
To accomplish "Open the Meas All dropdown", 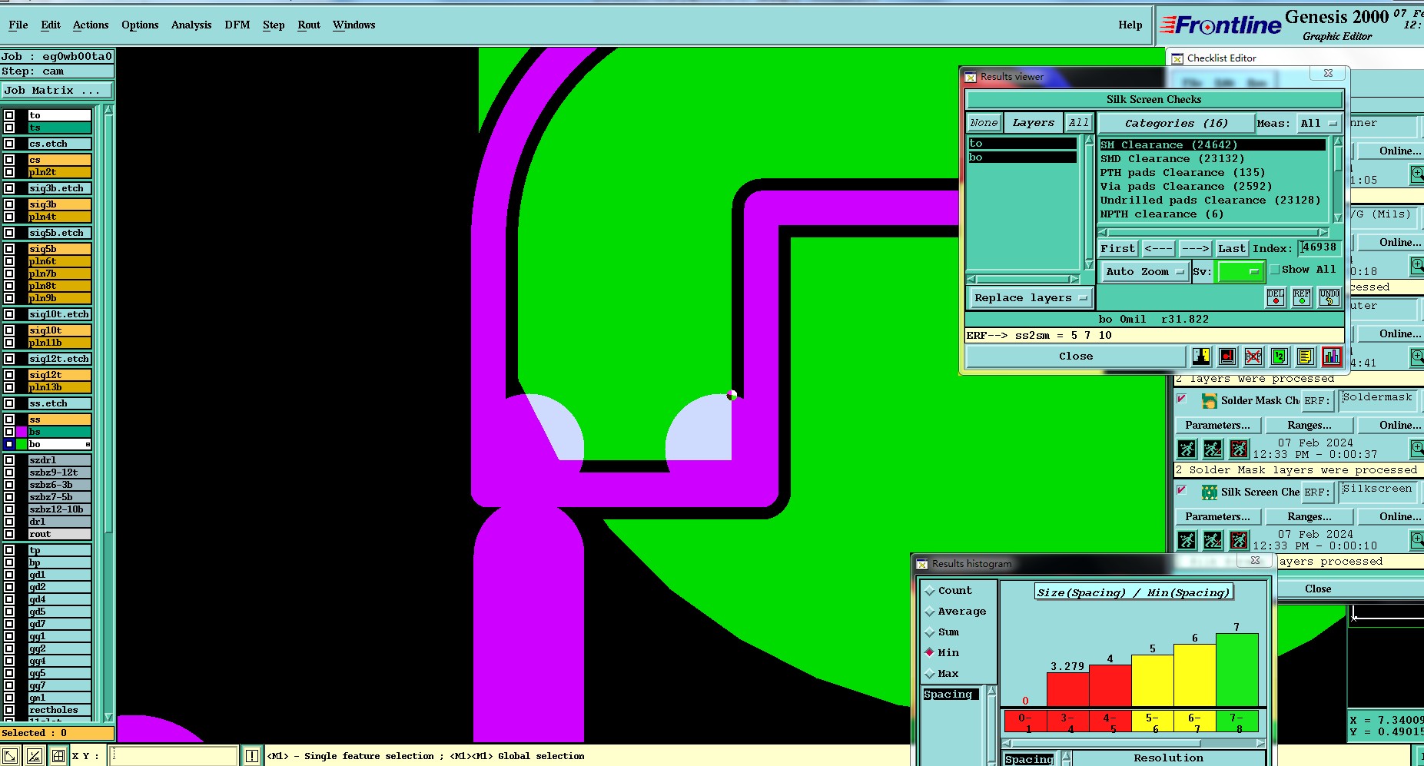I will (1319, 124).
